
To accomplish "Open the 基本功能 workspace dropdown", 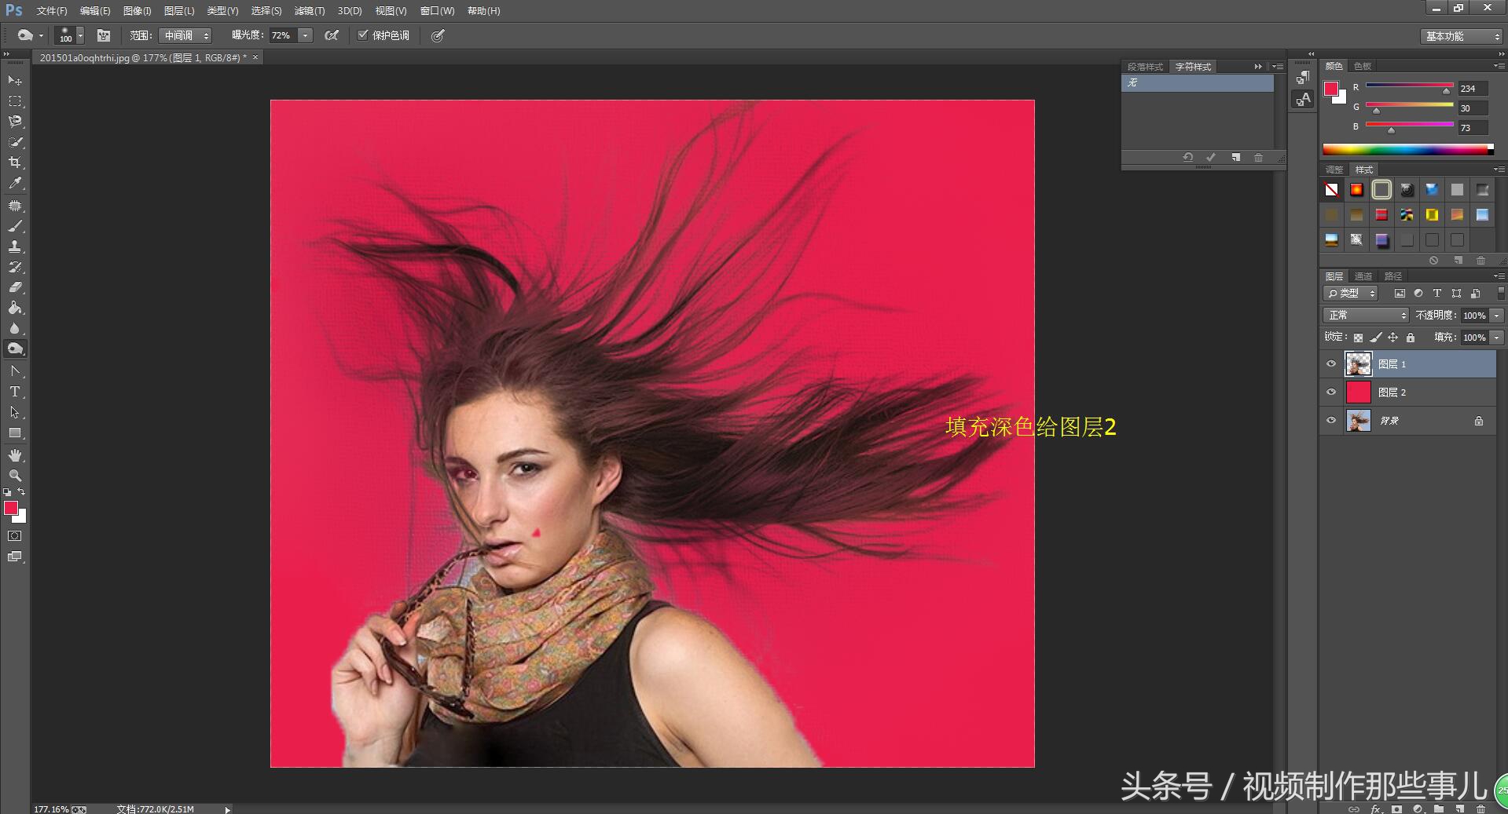I will [x=1462, y=36].
